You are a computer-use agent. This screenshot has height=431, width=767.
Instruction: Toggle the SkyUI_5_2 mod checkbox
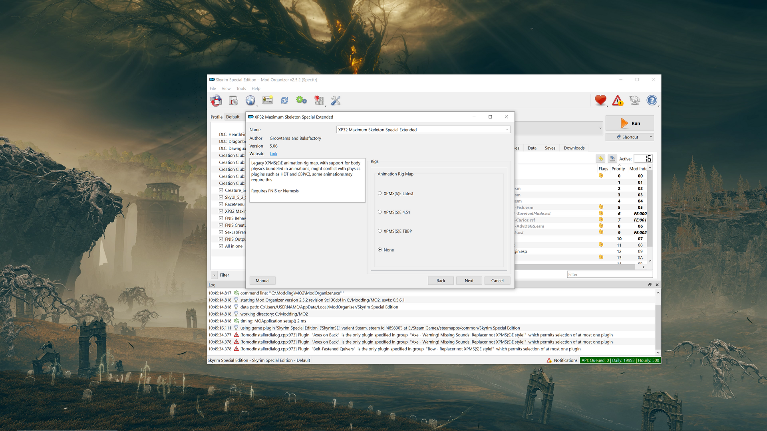(x=221, y=197)
